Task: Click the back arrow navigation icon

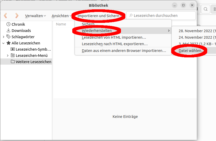Action: click(5, 16)
